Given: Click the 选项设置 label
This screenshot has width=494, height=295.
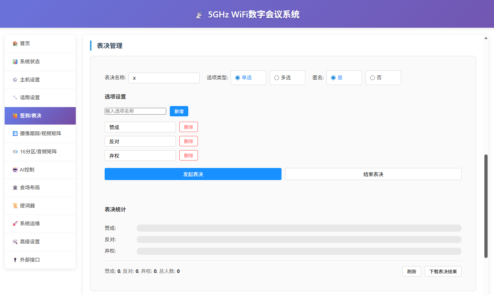Looking at the screenshot, I should point(115,97).
